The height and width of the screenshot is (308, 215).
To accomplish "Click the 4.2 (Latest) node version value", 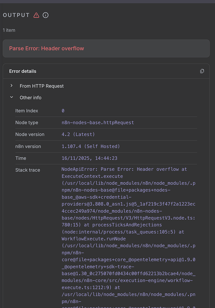I will tap(78, 134).
